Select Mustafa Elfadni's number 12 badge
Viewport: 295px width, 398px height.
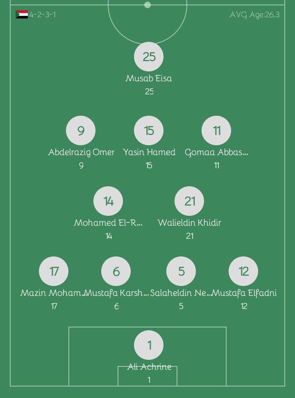(243, 271)
